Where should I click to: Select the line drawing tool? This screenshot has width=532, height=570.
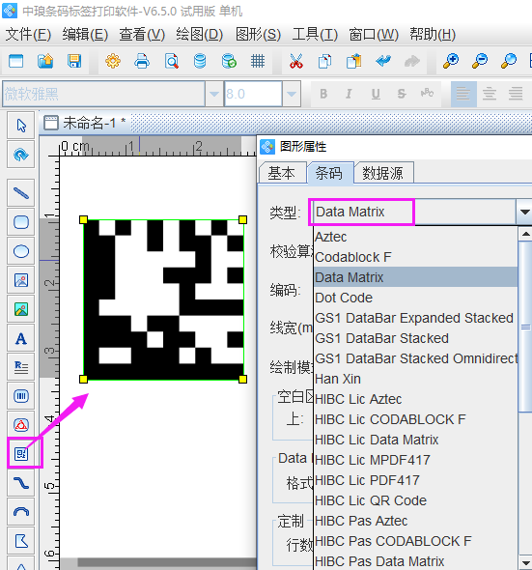(x=21, y=193)
